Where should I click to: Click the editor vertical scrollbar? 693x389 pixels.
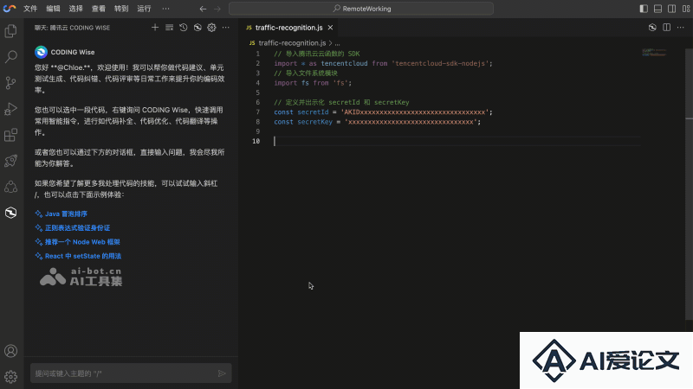coord(689,185)
